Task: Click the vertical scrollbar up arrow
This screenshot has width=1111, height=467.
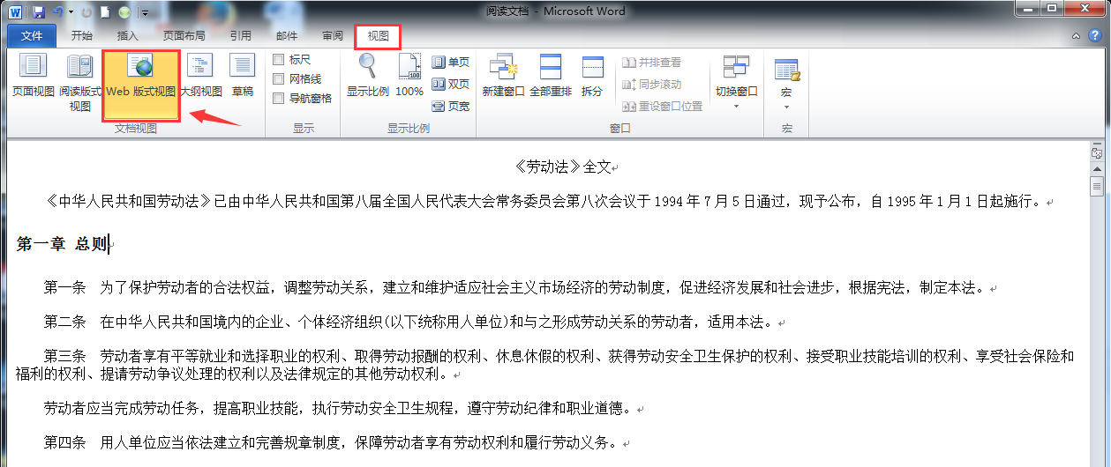Action: click(x=1097, y=167)
